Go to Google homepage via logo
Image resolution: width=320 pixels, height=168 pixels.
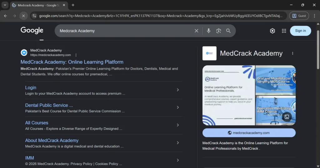click(32, 30)
